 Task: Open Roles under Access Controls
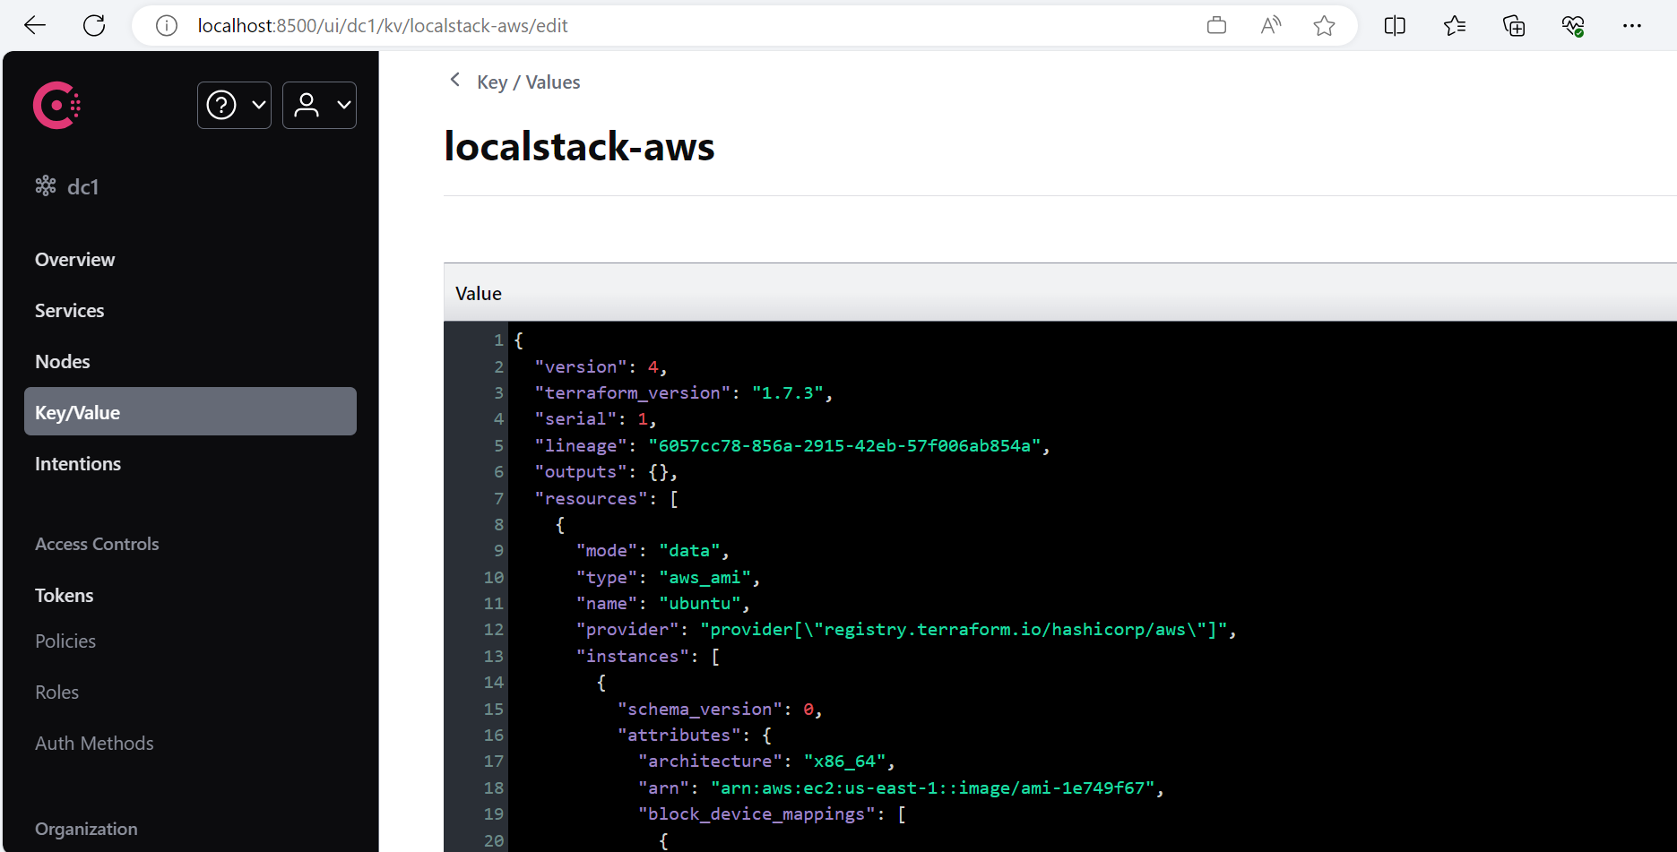click(x=56, y=693)
